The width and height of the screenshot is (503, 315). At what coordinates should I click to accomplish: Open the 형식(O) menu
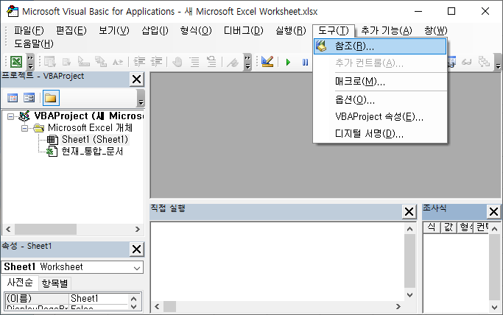tap(196, 30)
